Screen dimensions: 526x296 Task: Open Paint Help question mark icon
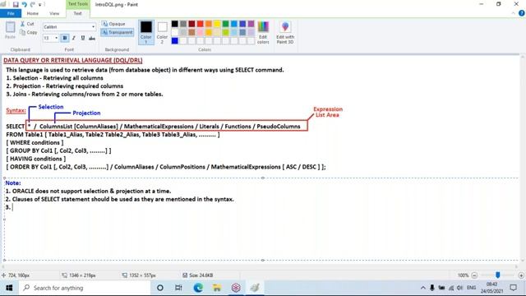tap(522, 13)
